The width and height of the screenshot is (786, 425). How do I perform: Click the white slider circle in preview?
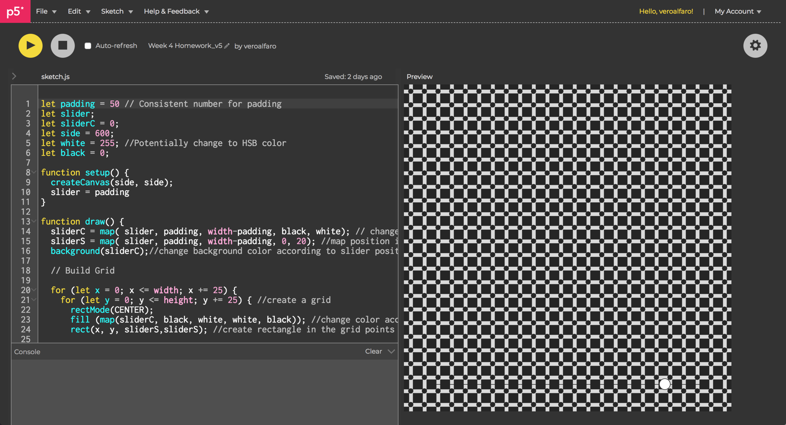664,384
